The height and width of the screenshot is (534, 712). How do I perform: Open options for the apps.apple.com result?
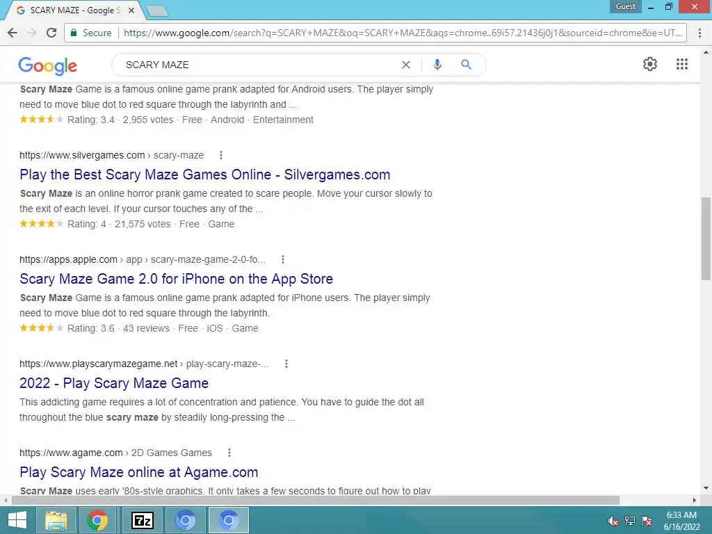283,259
